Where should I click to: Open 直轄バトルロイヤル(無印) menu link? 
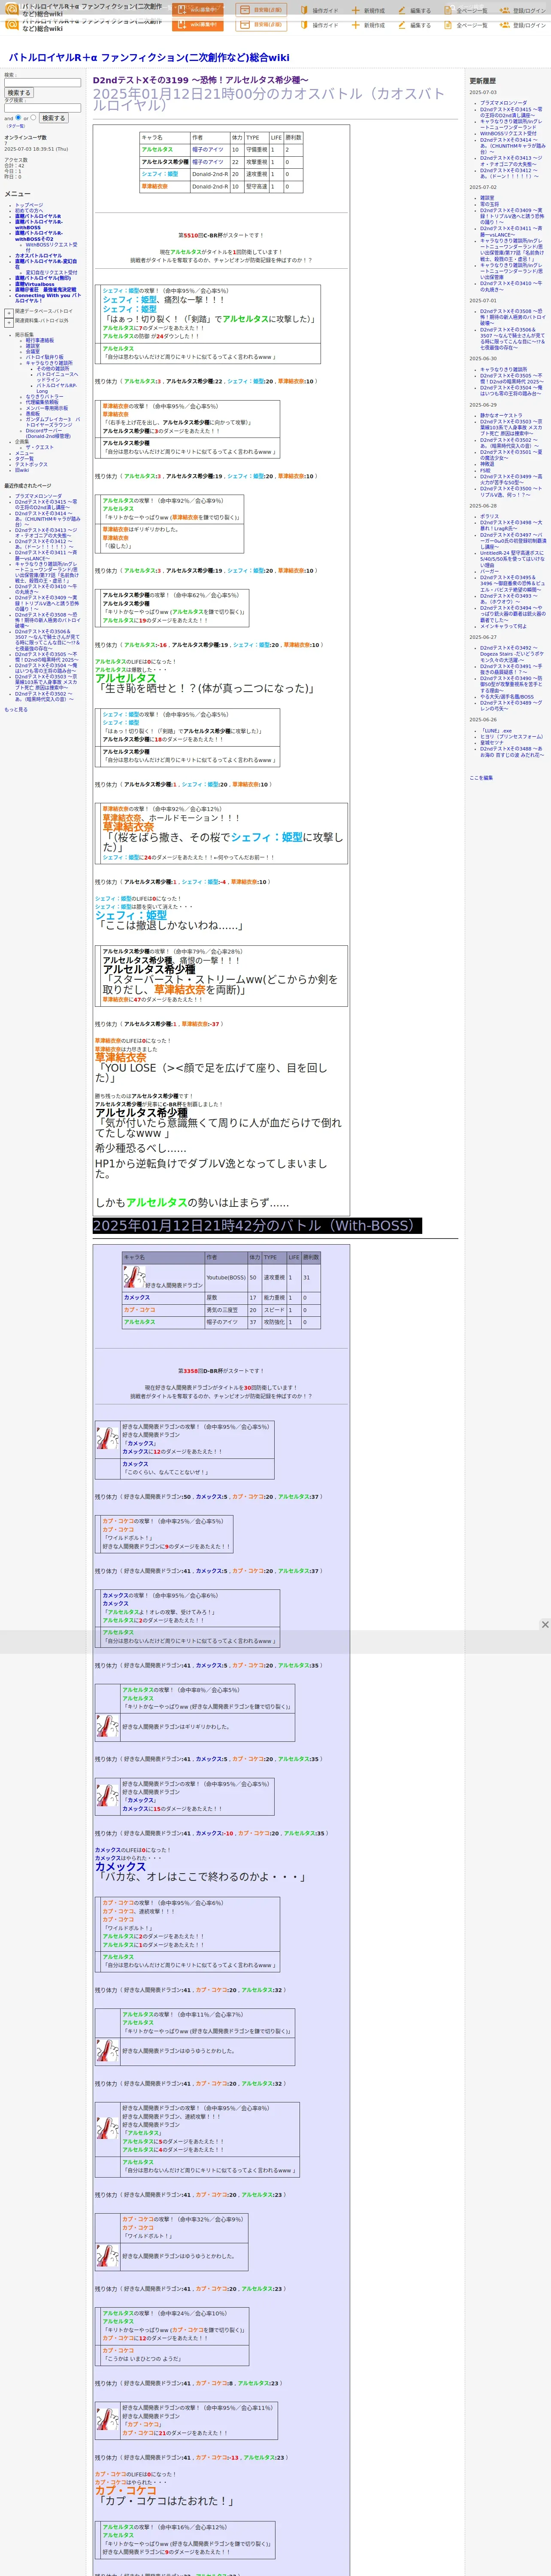click(43, 278)
